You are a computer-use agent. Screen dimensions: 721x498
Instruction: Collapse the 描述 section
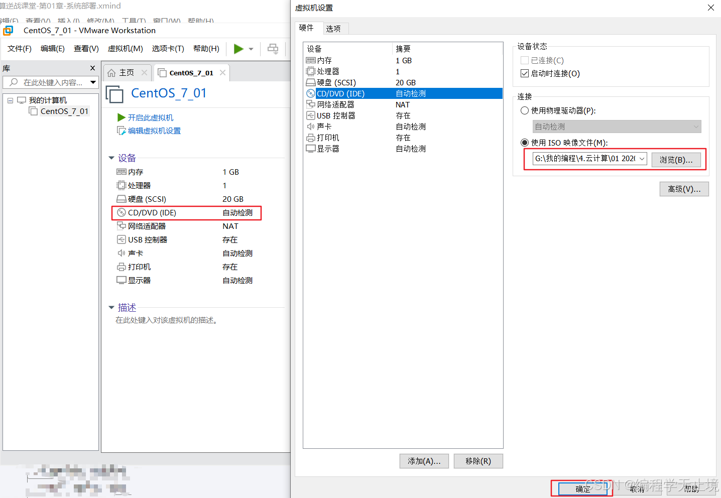pos(111,308)
